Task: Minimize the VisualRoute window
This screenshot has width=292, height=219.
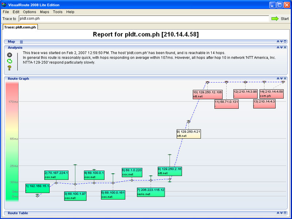Action: coord(273,5)
